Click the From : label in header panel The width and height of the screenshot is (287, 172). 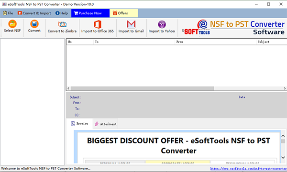(x=77, y=103)
